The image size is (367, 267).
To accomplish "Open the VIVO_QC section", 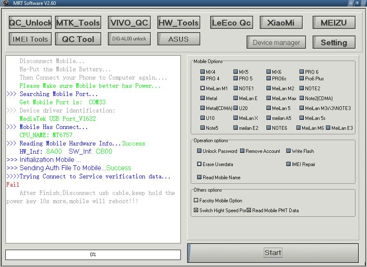I will [129, 22].
